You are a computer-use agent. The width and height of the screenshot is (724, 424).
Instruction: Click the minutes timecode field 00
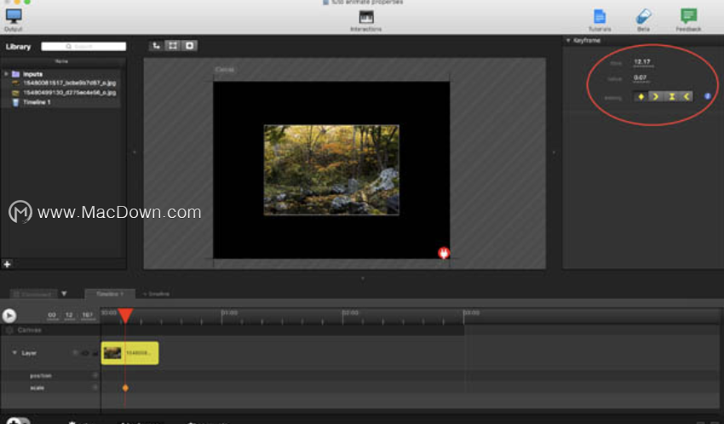coord(52,315)
